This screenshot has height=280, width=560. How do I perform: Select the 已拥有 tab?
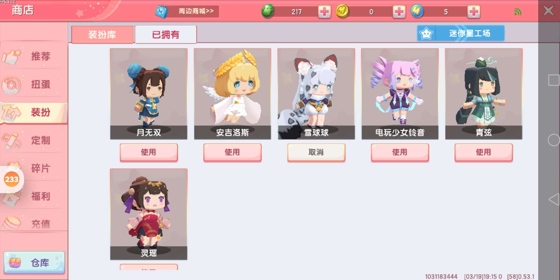(166, 34)
